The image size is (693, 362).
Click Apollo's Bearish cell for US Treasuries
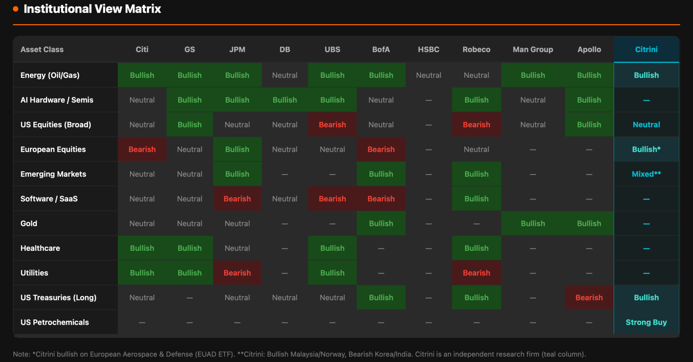[x=589, y=298]
